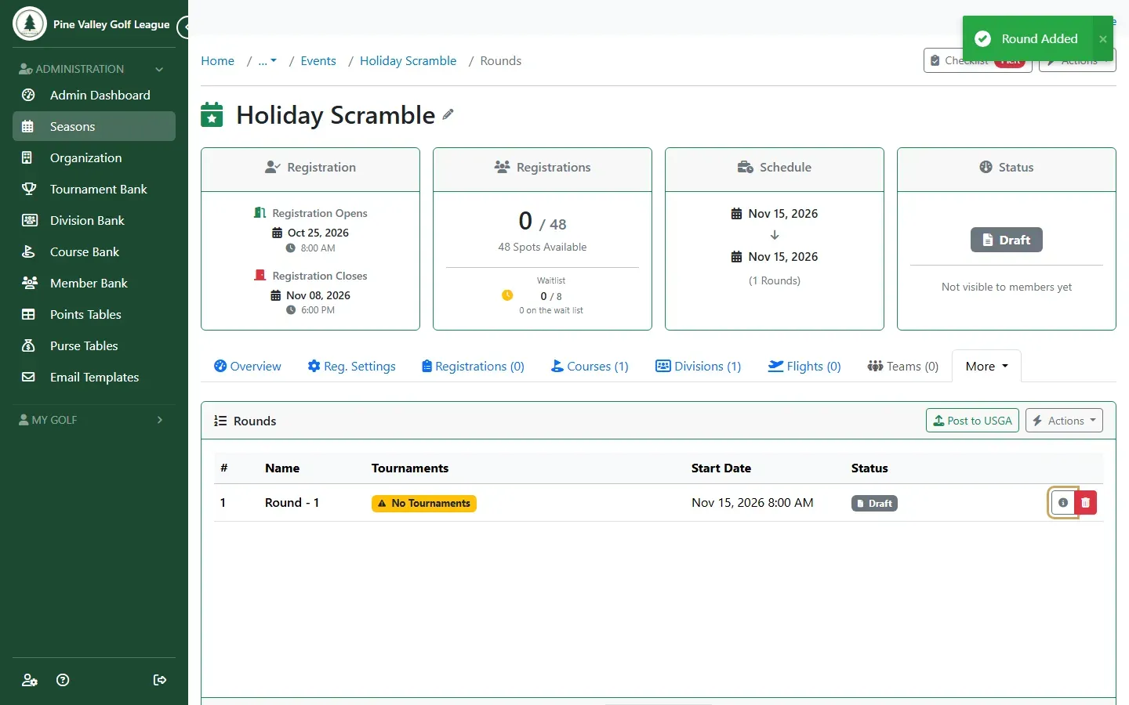Click the Post to USGA button
The image size is (1129, 705).
972,421
